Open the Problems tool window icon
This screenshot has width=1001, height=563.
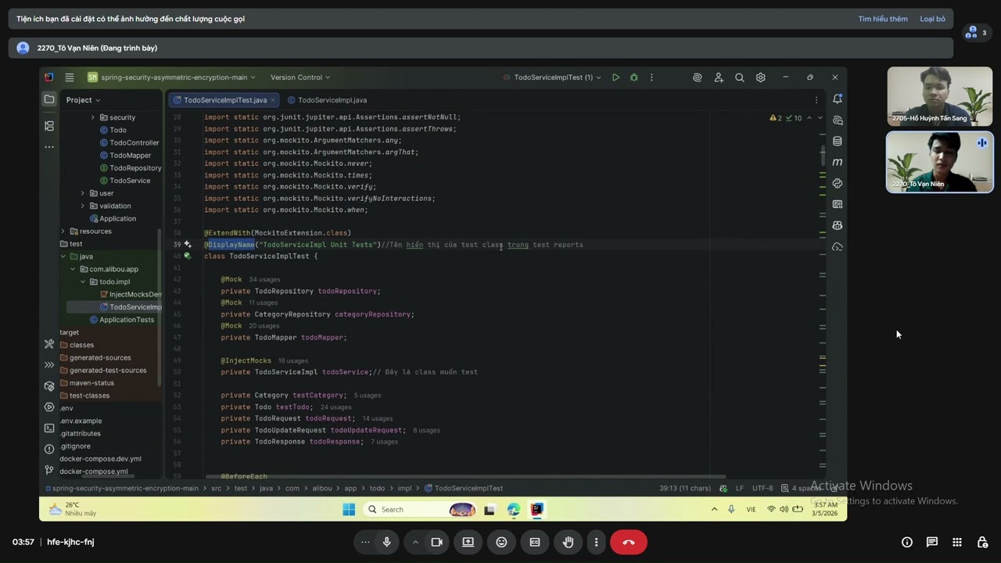pyautogui.click(x=49, y=449)
